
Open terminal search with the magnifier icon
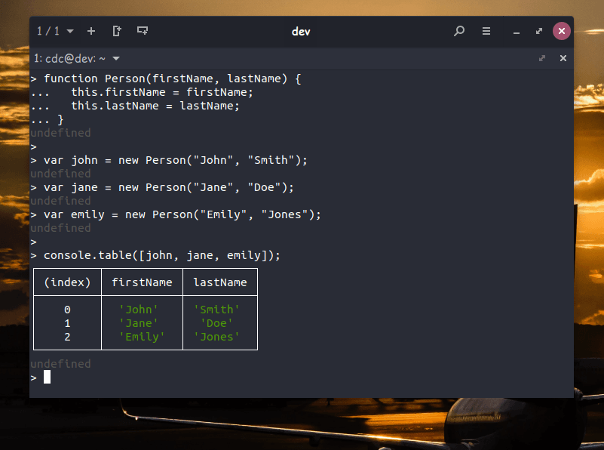tap(458, 31)
